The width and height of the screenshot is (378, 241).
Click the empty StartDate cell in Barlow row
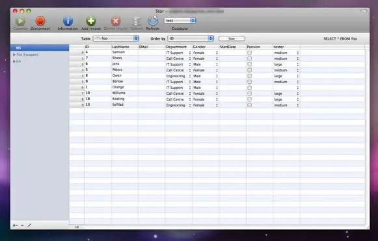click(x=232, y=82)
